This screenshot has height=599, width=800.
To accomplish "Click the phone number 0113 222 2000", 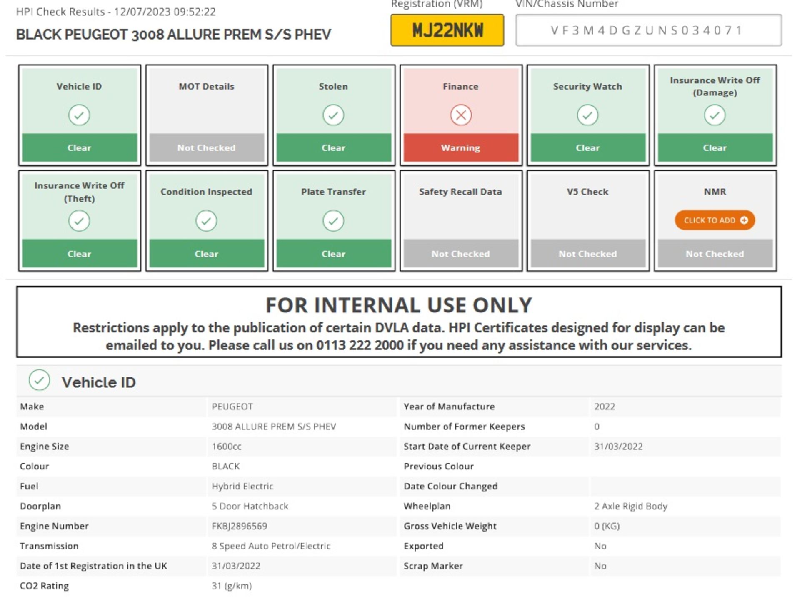I will (360, 345).
